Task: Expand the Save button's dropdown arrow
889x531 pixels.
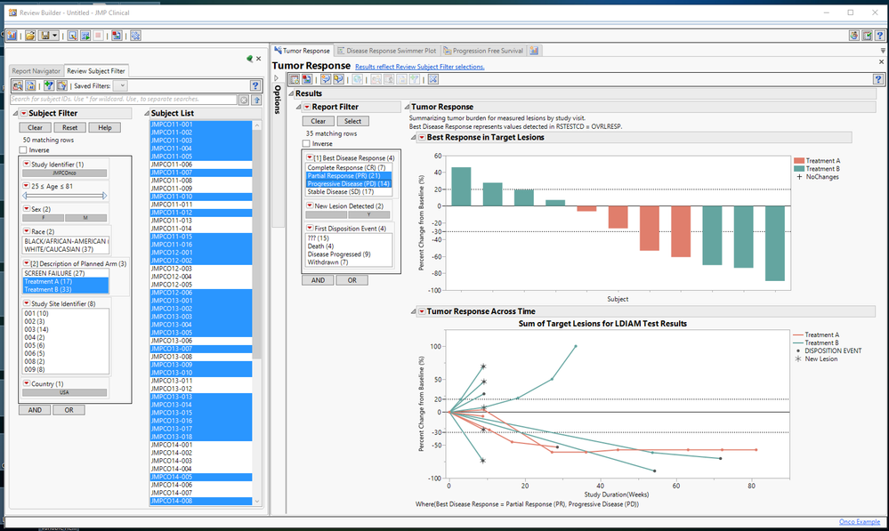Action: pos(55,35)
